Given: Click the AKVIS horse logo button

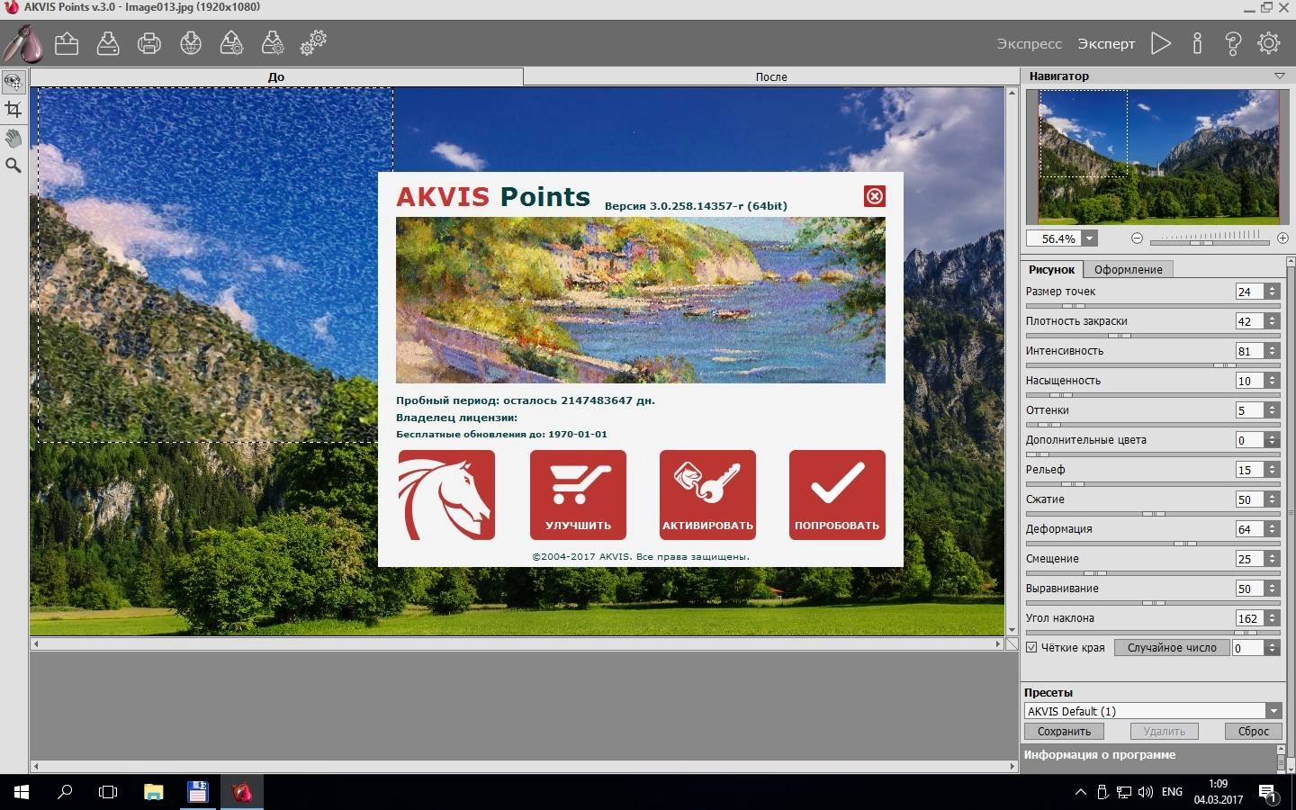Looking at the screenshot, I should (x=446, y=495).
